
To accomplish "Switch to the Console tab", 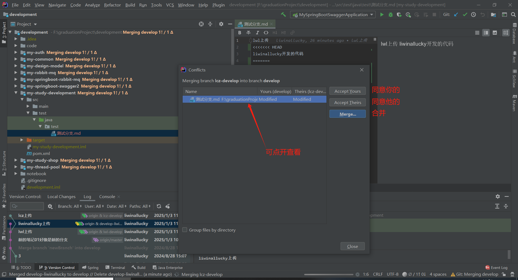I will coord(107,196).
